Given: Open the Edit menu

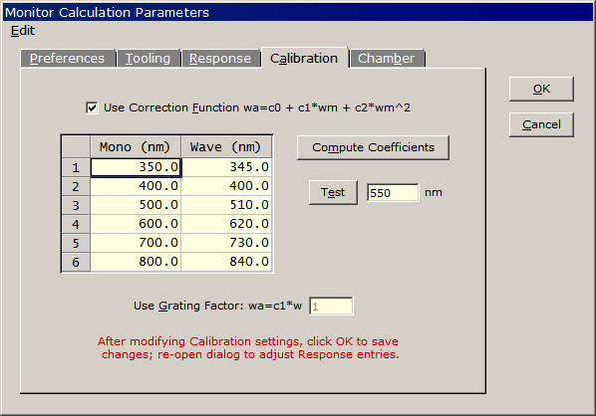Looking at the screenshot, I should 23,31.
